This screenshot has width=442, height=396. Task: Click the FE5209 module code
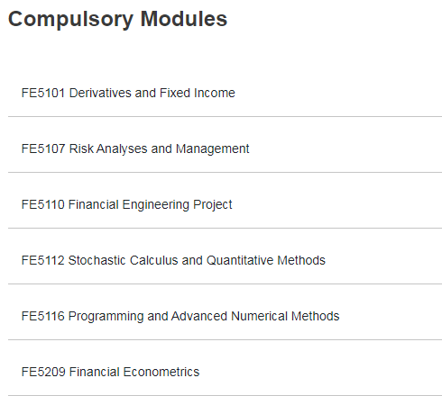[43, 372]
